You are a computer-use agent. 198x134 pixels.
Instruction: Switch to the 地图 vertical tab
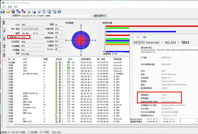tap(4, 55)
